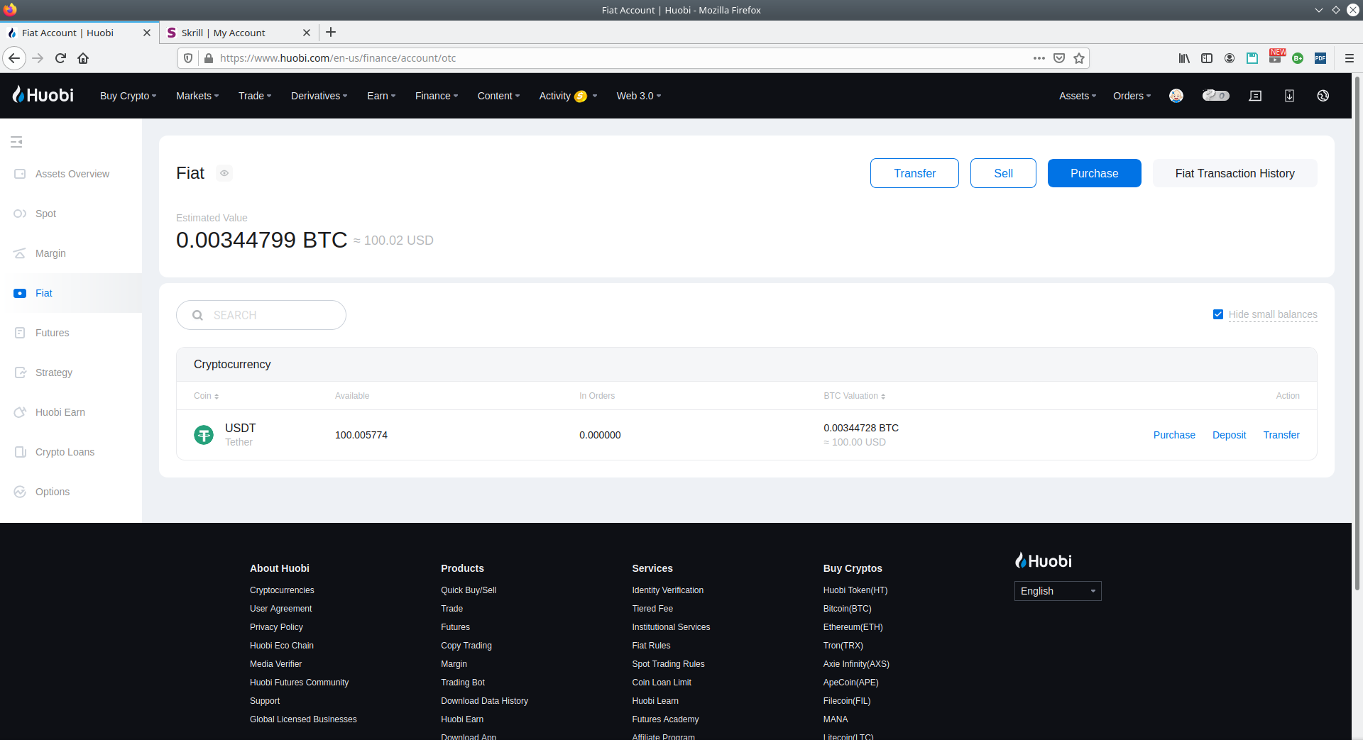Click the Activity coin badge icon

point(581,96)
